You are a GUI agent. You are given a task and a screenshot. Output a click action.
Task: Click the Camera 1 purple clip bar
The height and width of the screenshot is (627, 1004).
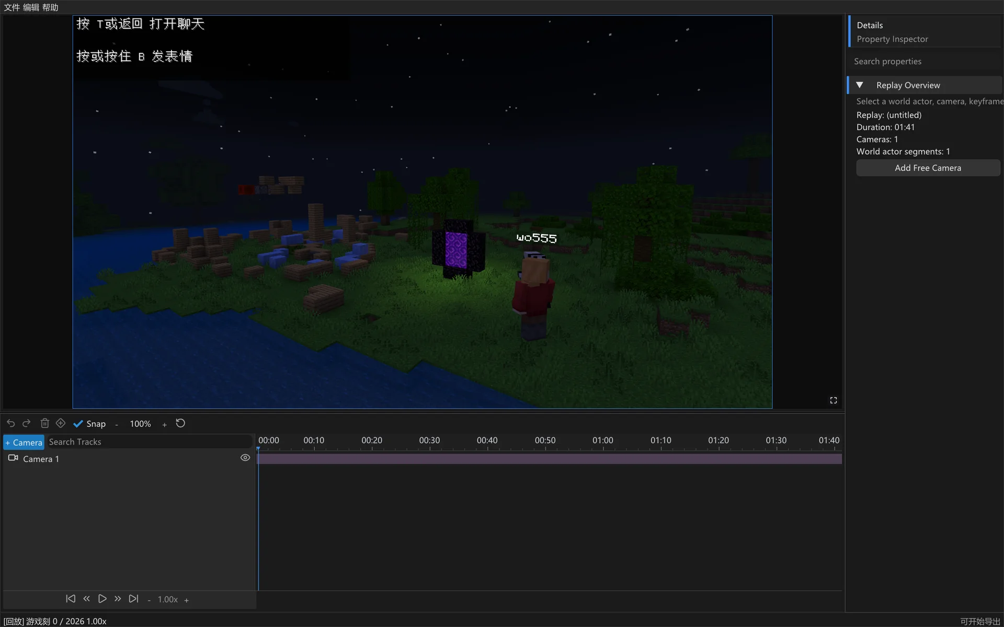pyautogui.click(x=549, y=459)
